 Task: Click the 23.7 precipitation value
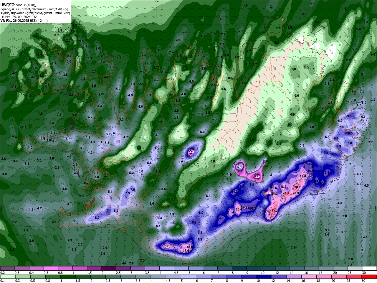[286, 193]
